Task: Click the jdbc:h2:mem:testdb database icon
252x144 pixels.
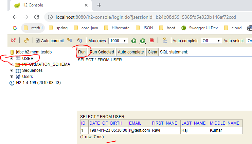Action: coord(12,52)
